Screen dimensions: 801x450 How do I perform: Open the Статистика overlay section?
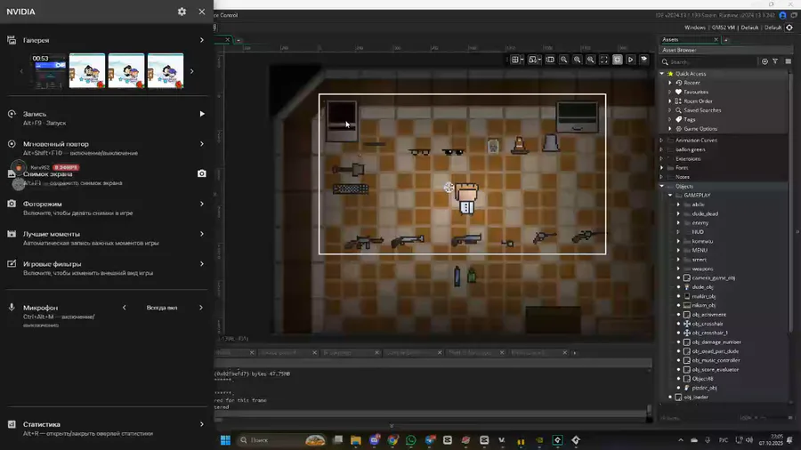pos(106,428)
